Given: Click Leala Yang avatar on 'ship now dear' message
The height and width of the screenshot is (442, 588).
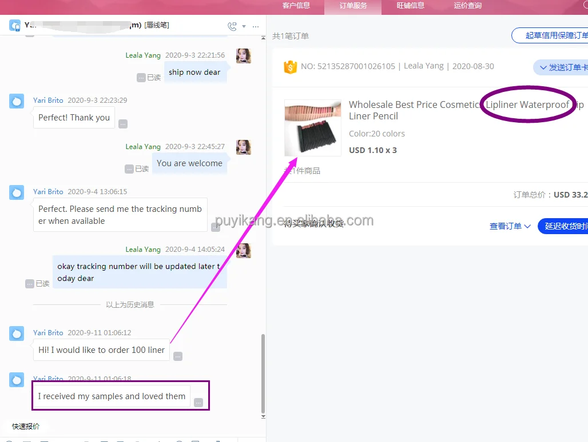Looking at the screenshot, I should coord(243,56).
